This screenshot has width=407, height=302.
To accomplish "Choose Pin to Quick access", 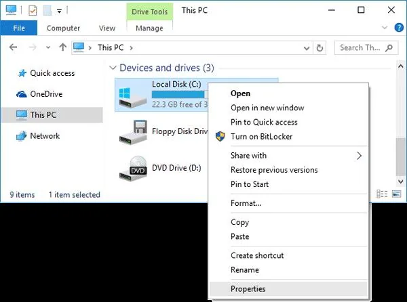I will pos(289,122).
